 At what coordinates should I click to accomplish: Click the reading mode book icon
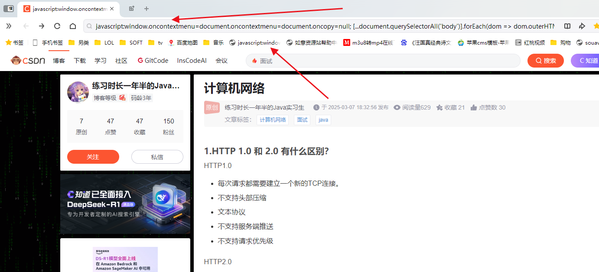(x=567, y=26)
